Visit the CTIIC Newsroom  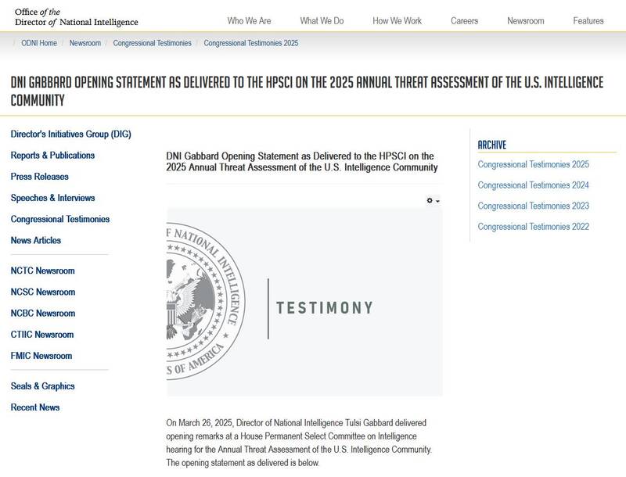[42, 334]
